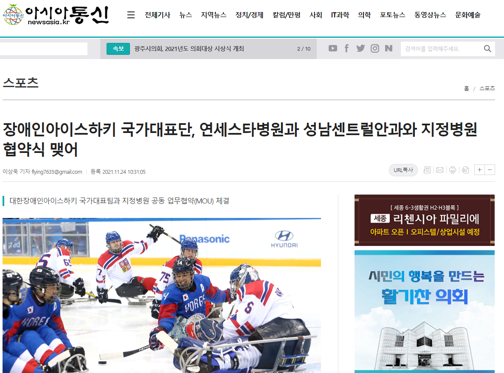Open the YouTube channel icon
The image size is (504, 373).
[333, 48]
